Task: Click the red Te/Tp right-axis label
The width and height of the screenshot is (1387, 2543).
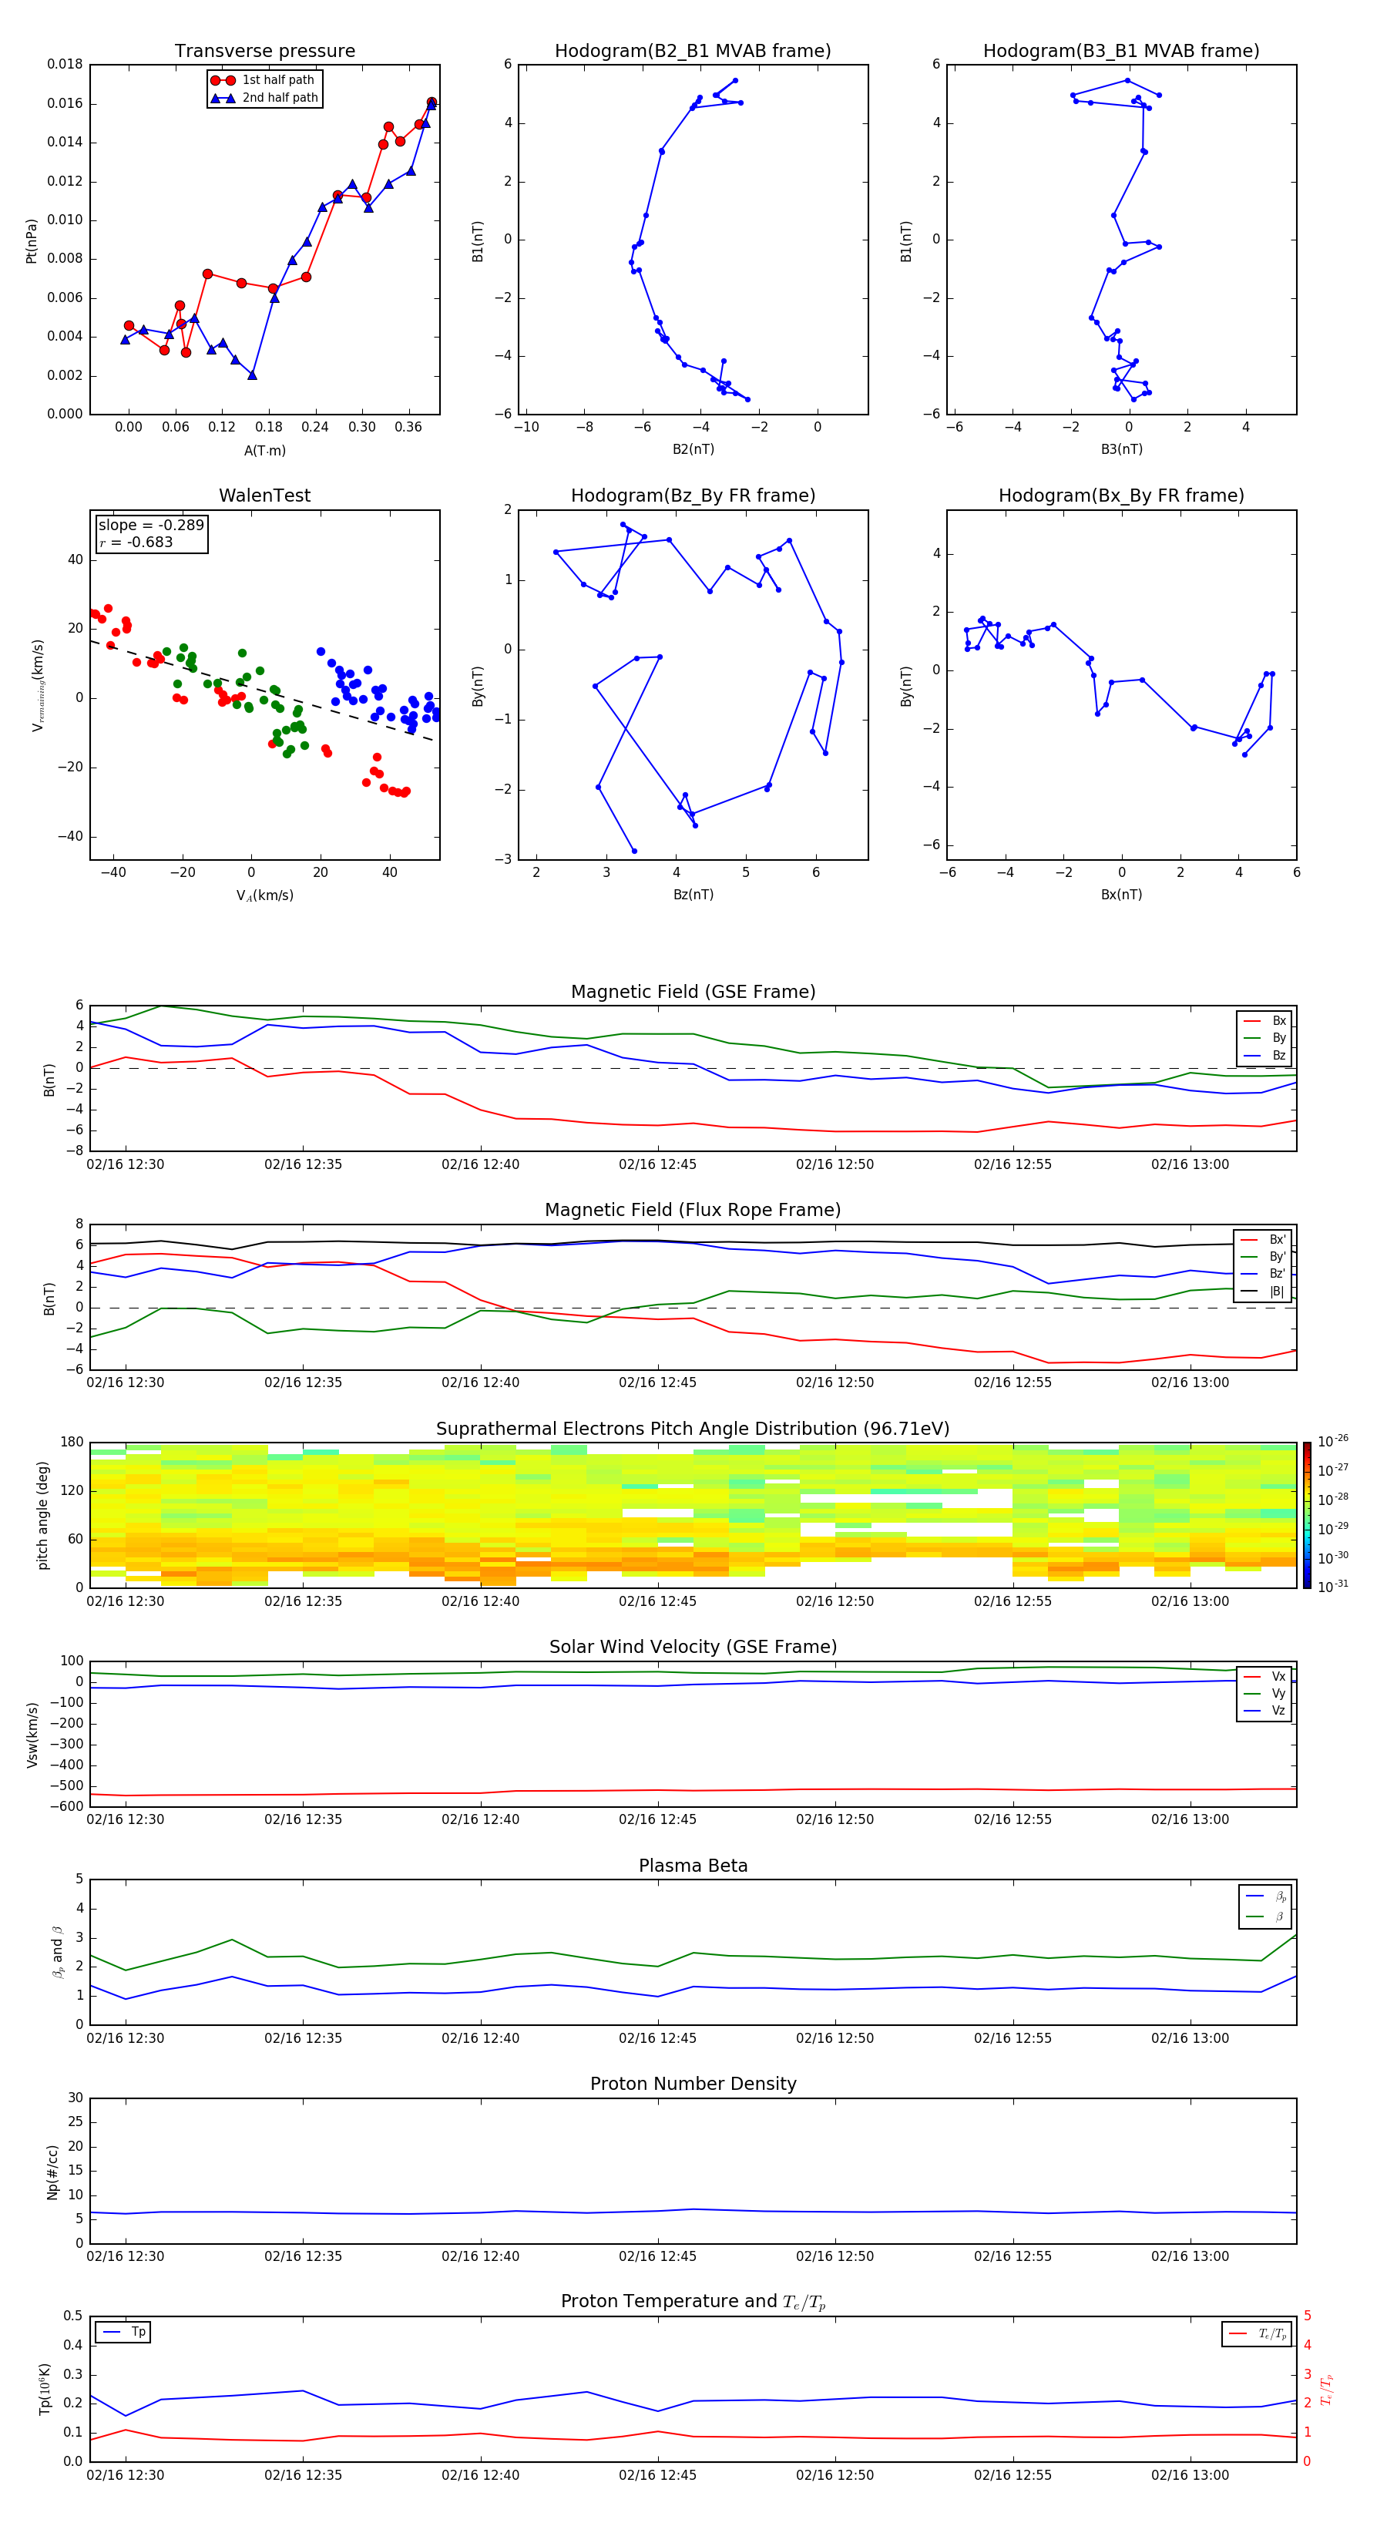Action: [1327, 2390]
